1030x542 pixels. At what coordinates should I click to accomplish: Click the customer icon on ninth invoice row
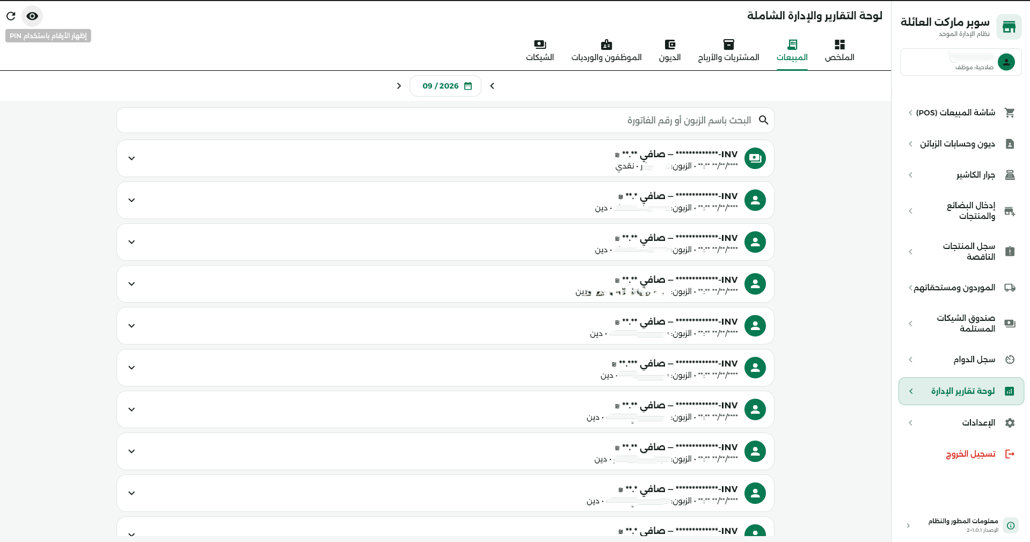(x=755, y=493)
